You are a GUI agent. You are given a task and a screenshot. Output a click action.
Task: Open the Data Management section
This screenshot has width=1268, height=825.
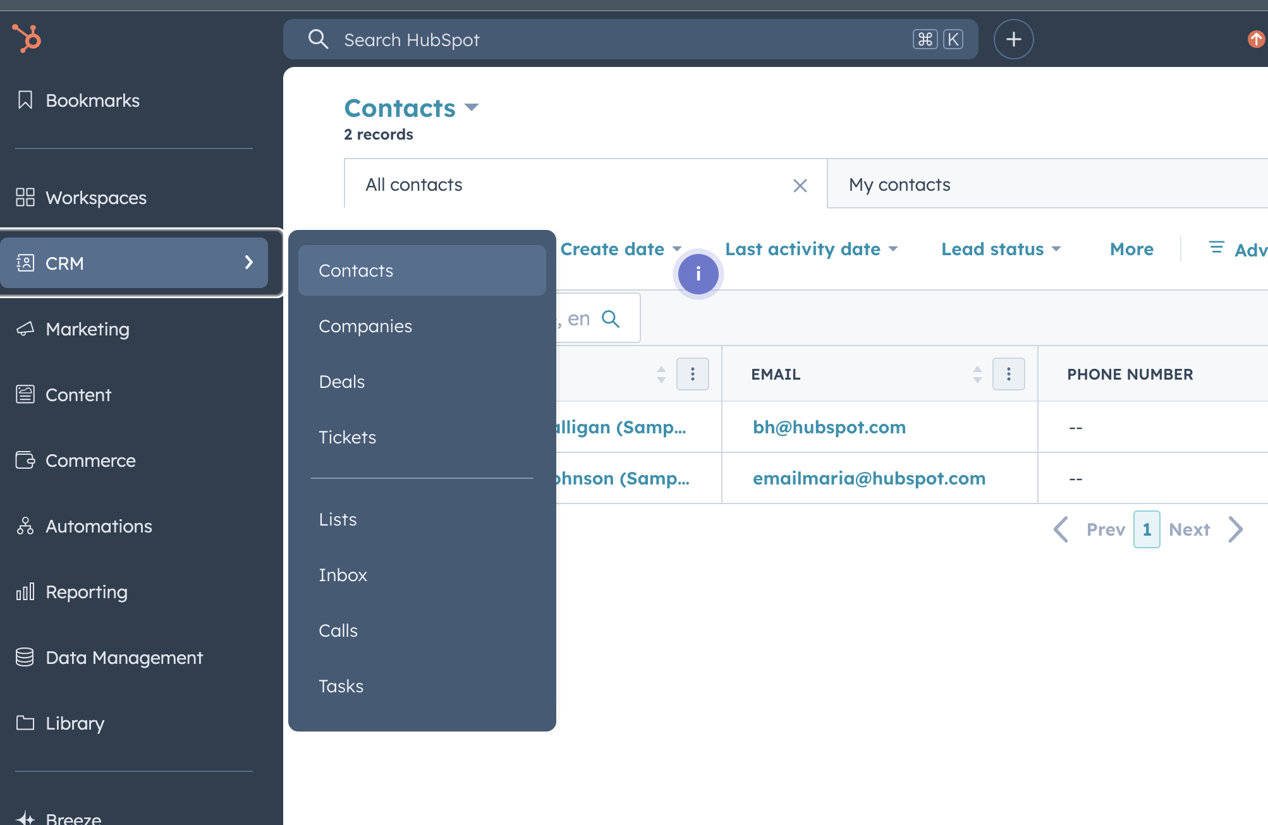point(109,658)
